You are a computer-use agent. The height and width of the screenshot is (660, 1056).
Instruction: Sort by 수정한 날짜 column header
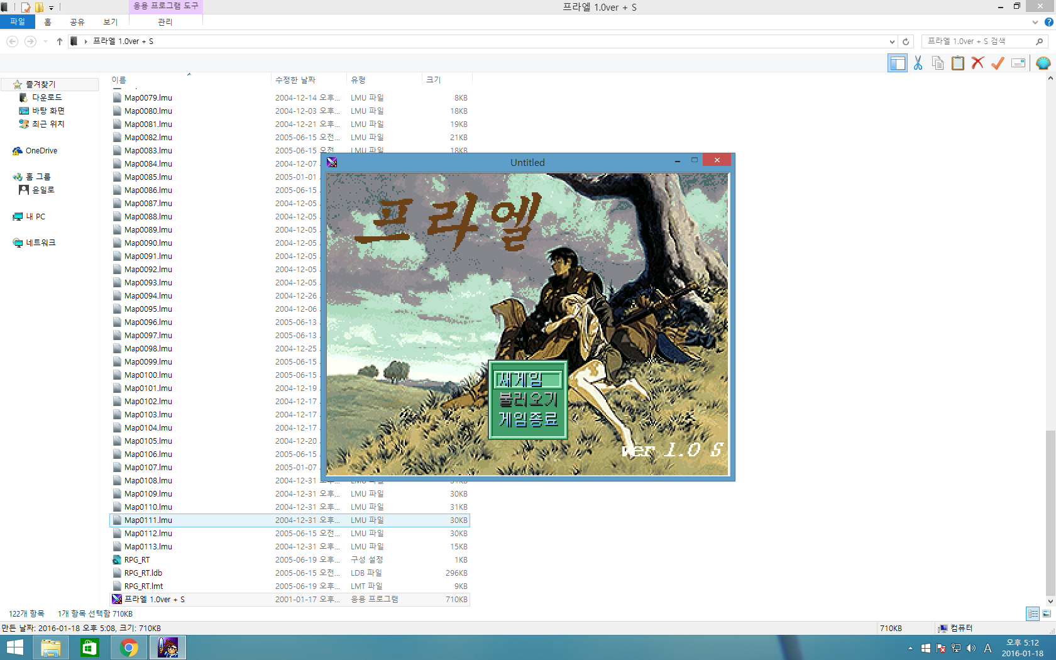click(x=309, y=80)
